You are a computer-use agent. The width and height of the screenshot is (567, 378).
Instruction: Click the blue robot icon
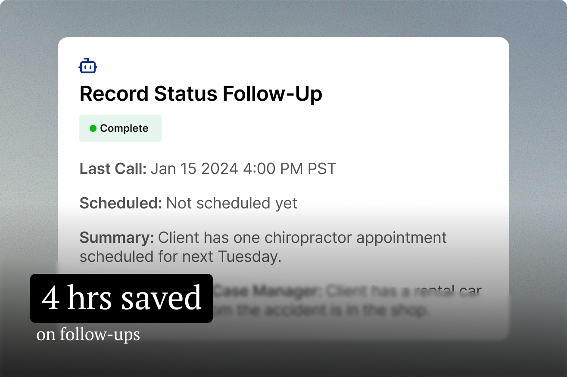pos(88,66)
